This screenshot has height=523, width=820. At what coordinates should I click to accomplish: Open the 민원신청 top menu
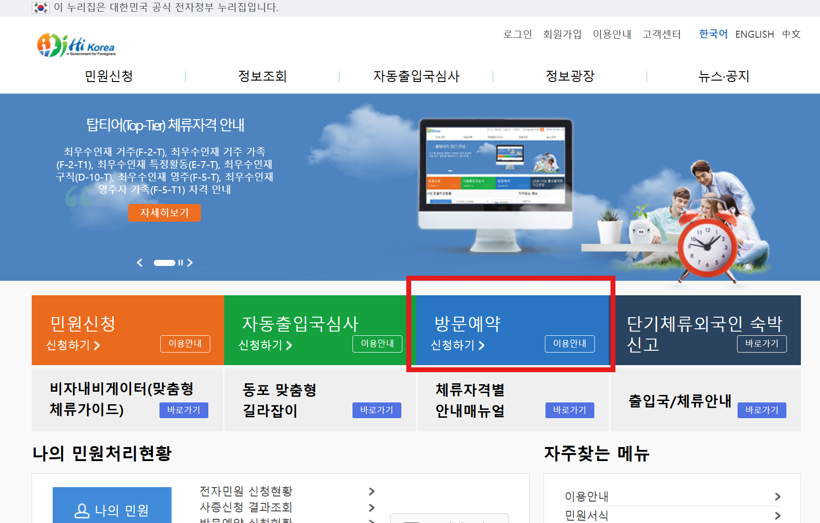pos(109,76)
